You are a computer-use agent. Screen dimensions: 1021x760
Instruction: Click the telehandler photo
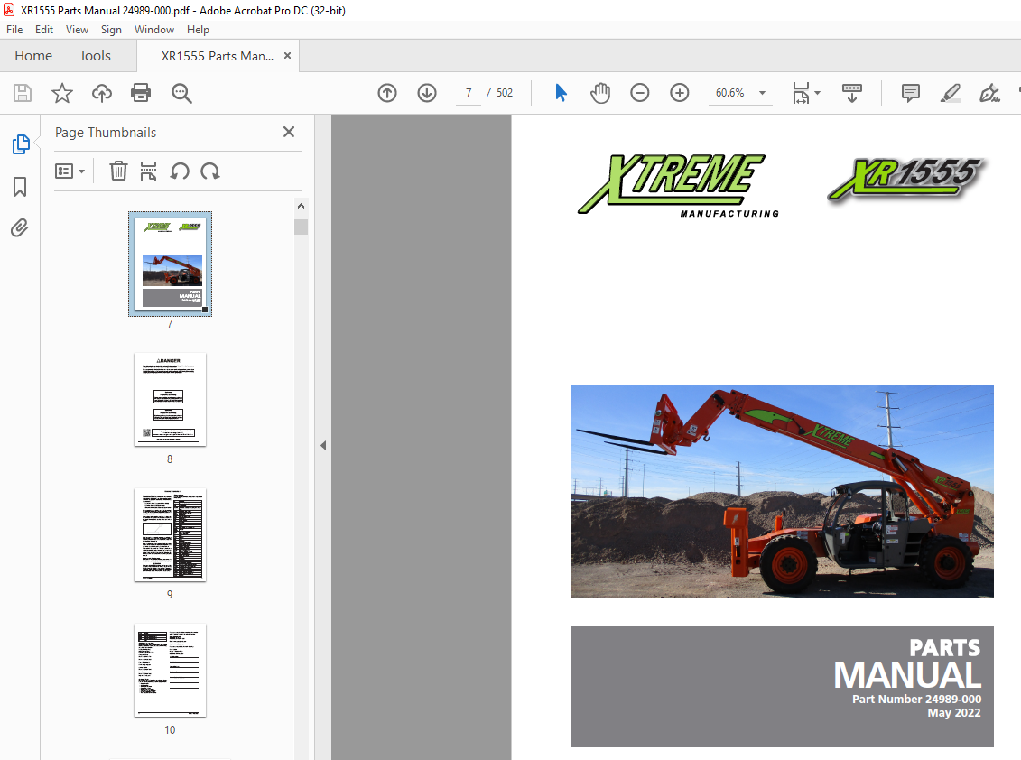point(782,492)
